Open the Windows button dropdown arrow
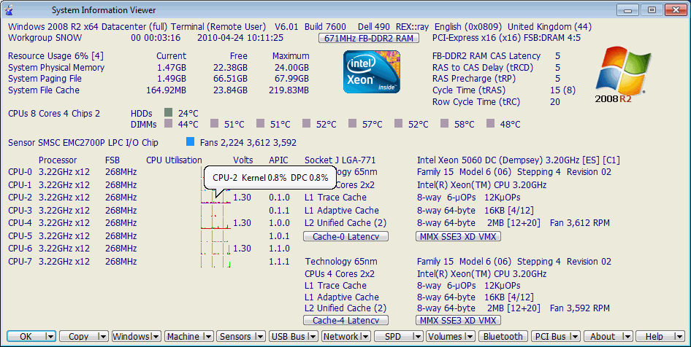The image size is (691, 347). tap(156, 337)
